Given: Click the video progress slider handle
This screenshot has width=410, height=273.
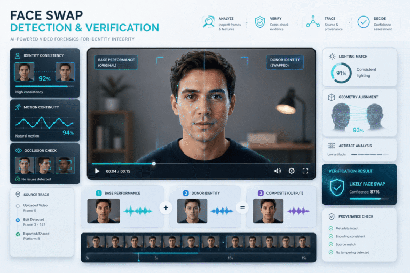Looking at the screenshot, I should click(154, 164).
